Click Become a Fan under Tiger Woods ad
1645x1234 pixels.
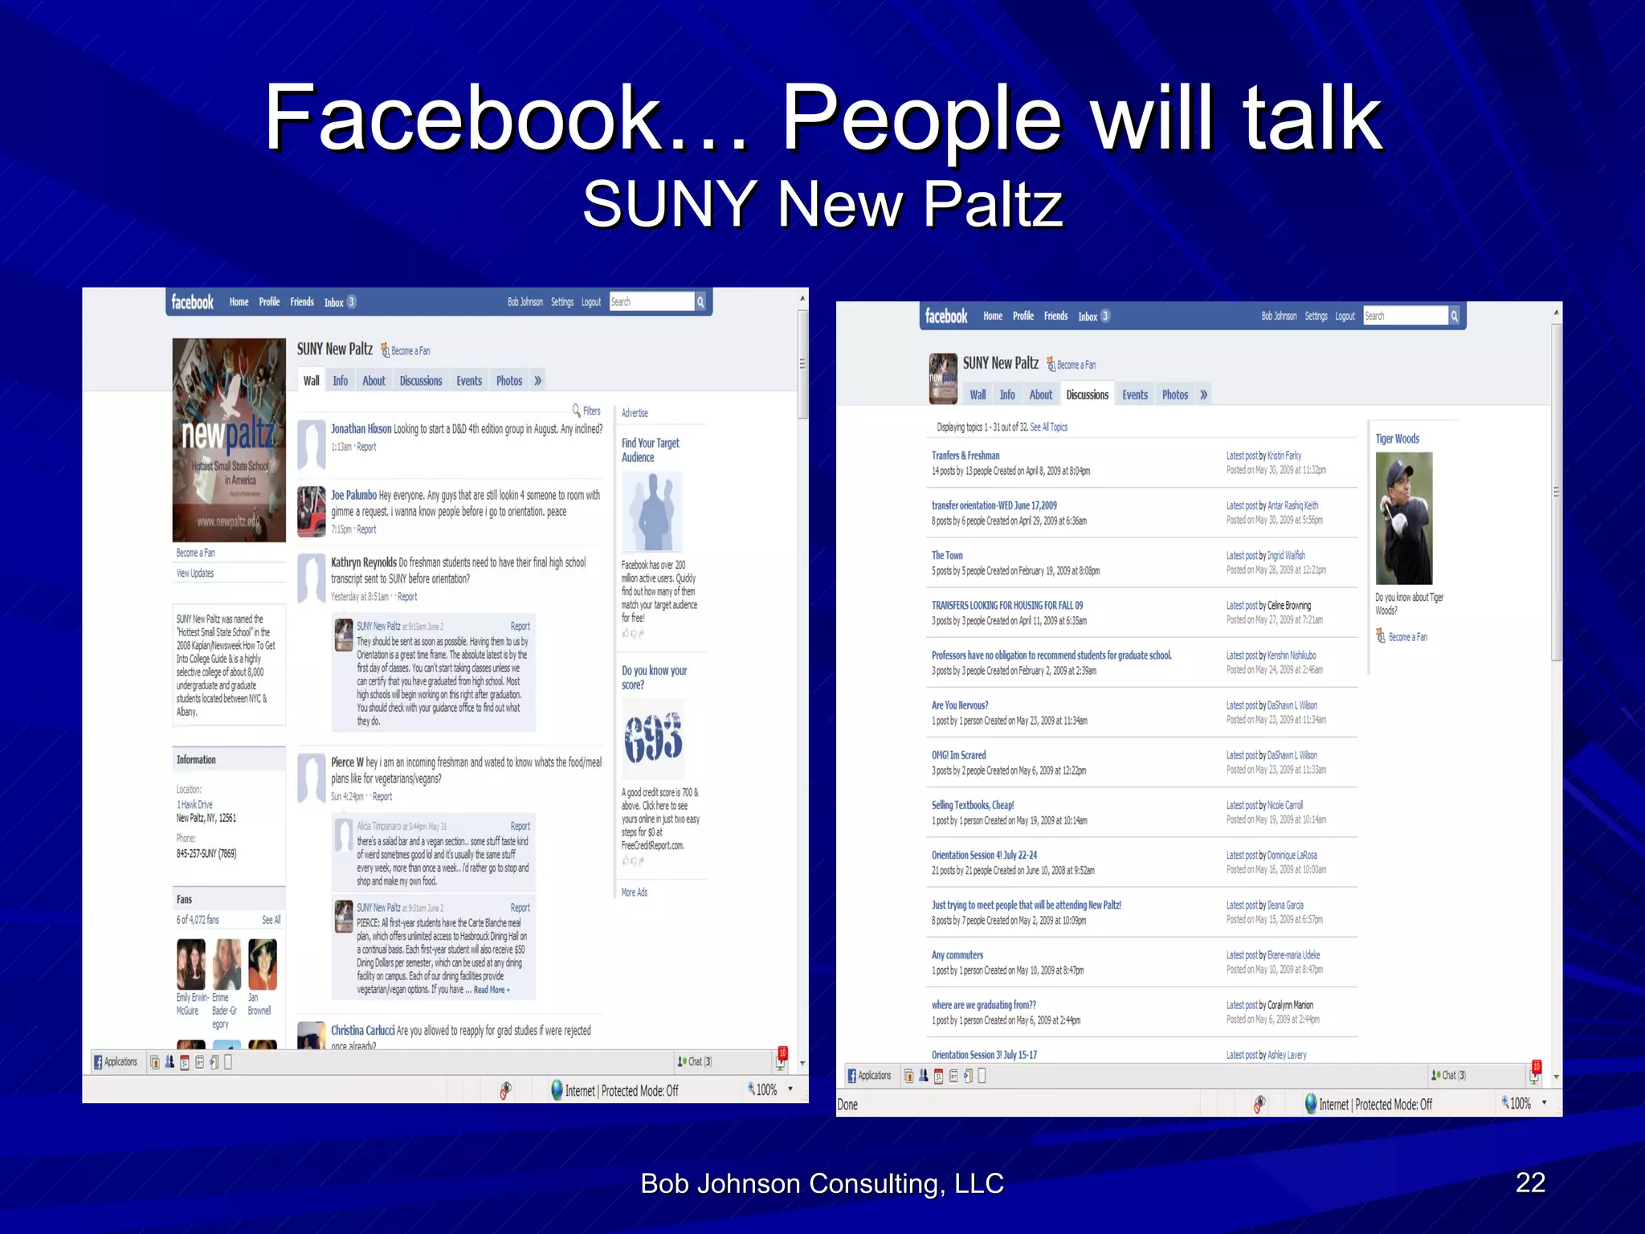pyautogui.click(x=1408, y=637)
